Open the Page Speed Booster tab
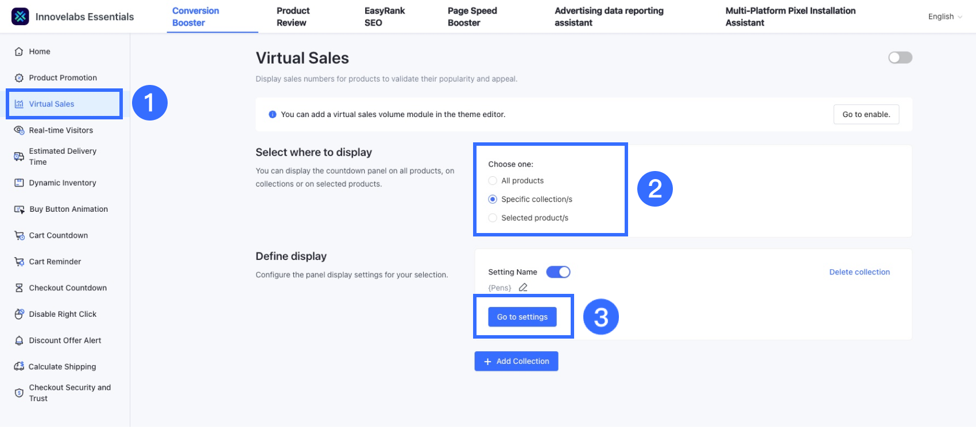 coord(472,17)
